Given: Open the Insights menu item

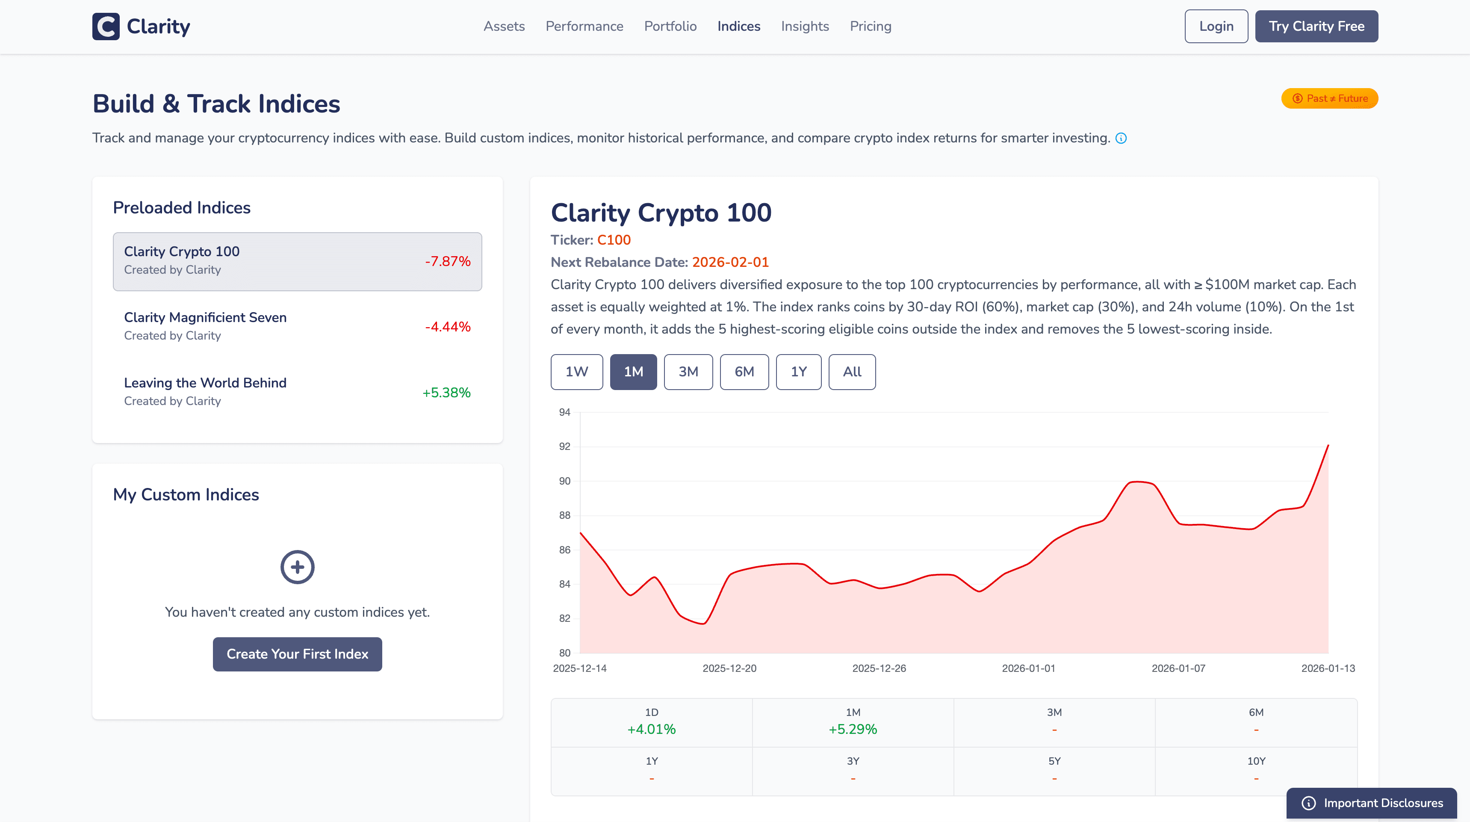Looking at the screenshot, I should tap(805, 26).
